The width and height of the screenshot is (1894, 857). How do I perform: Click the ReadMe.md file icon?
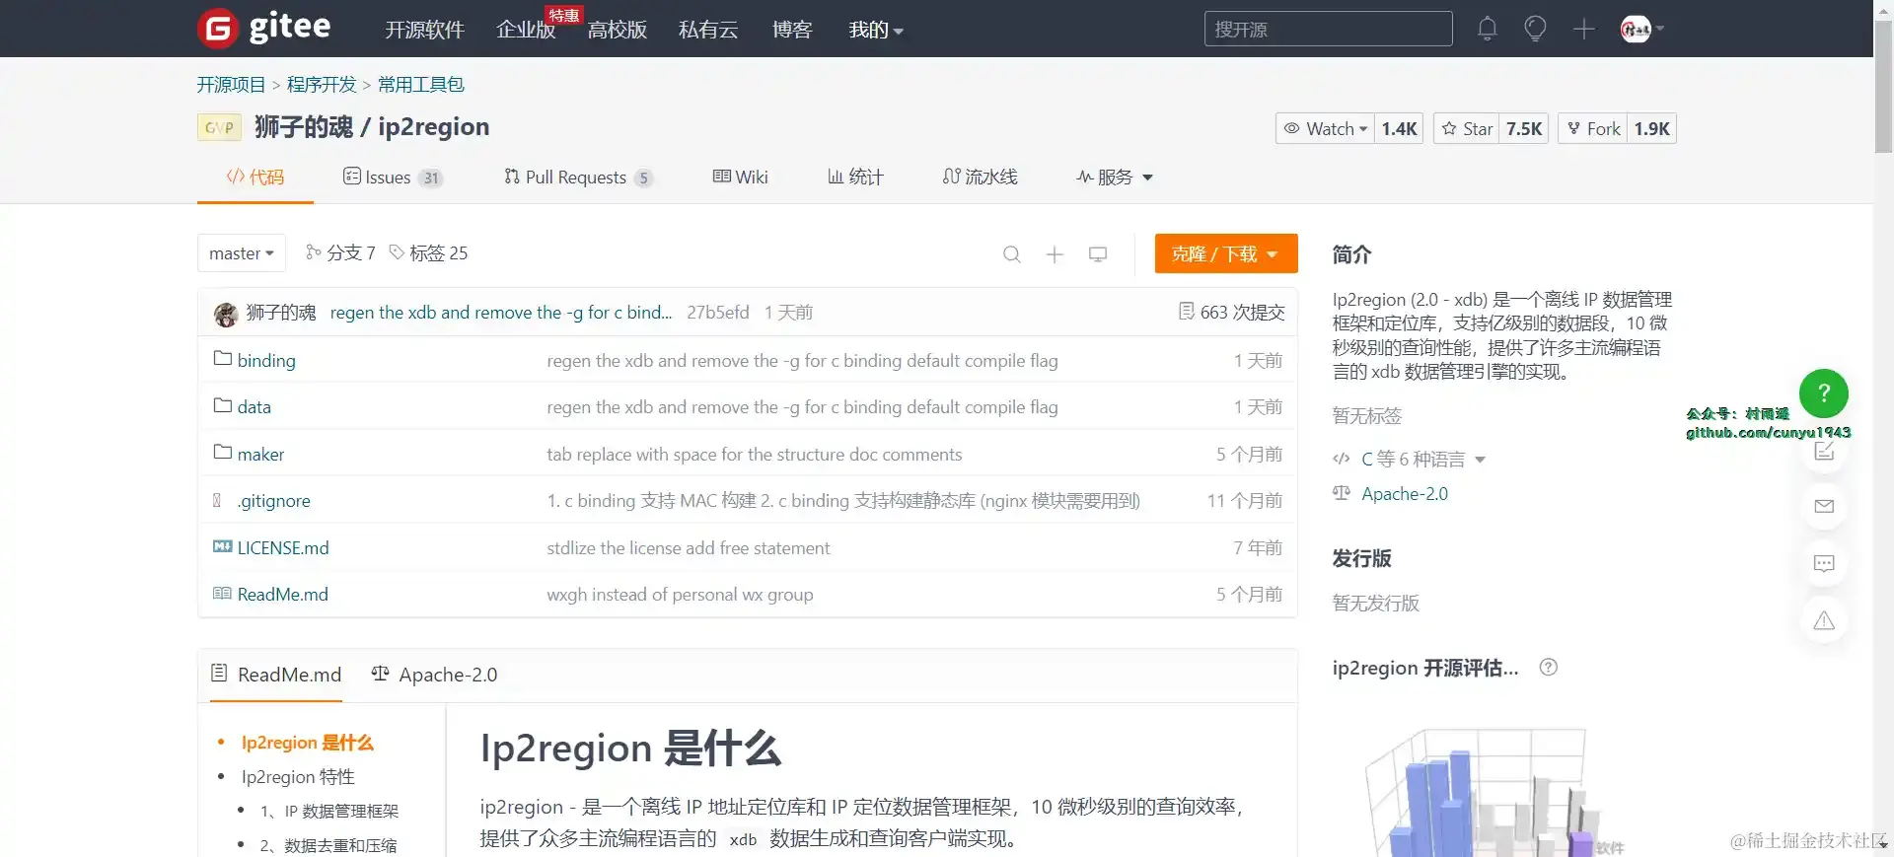click(x=223, y=594)
